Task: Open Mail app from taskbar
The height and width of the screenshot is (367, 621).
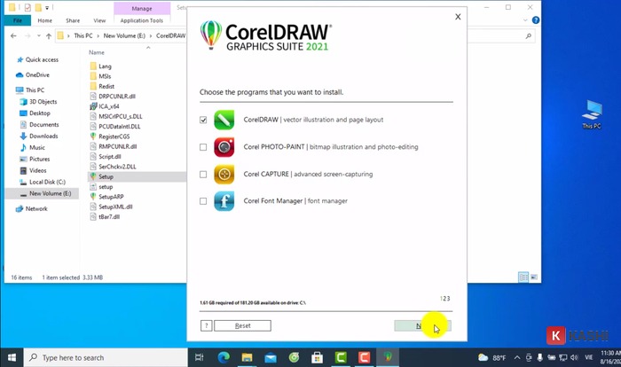Action: coord(271,357)
